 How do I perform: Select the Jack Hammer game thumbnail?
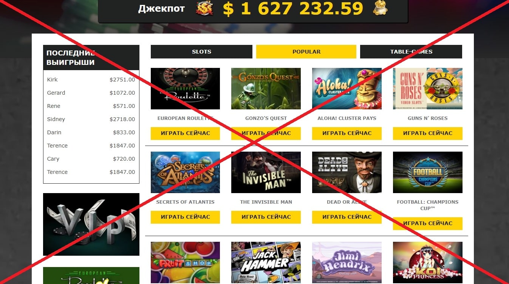[x=266, y=263]
